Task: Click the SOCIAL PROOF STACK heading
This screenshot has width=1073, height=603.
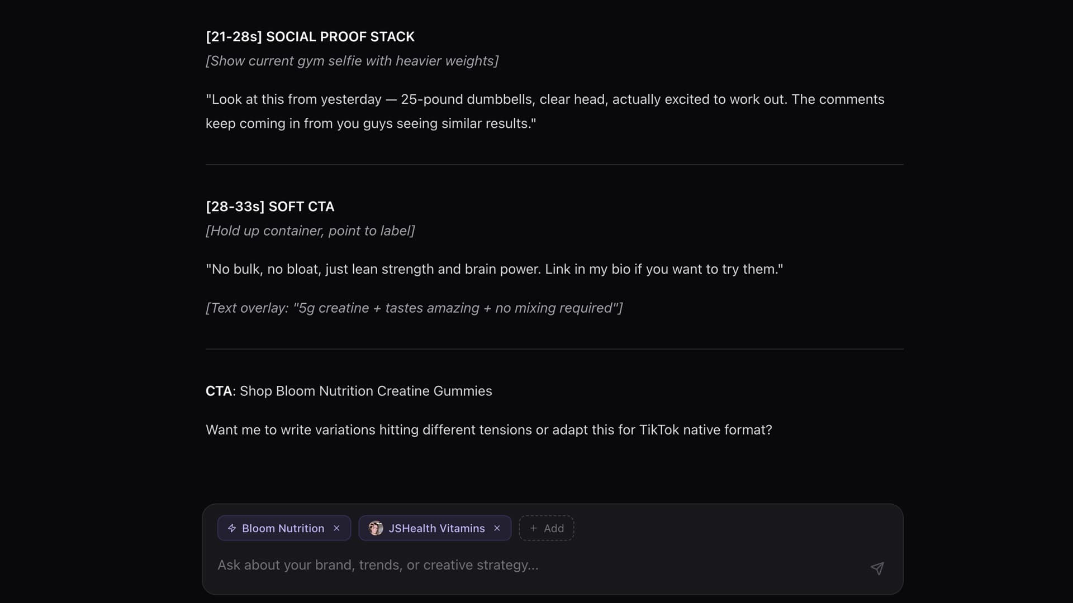Action: (x=310, y=37)
